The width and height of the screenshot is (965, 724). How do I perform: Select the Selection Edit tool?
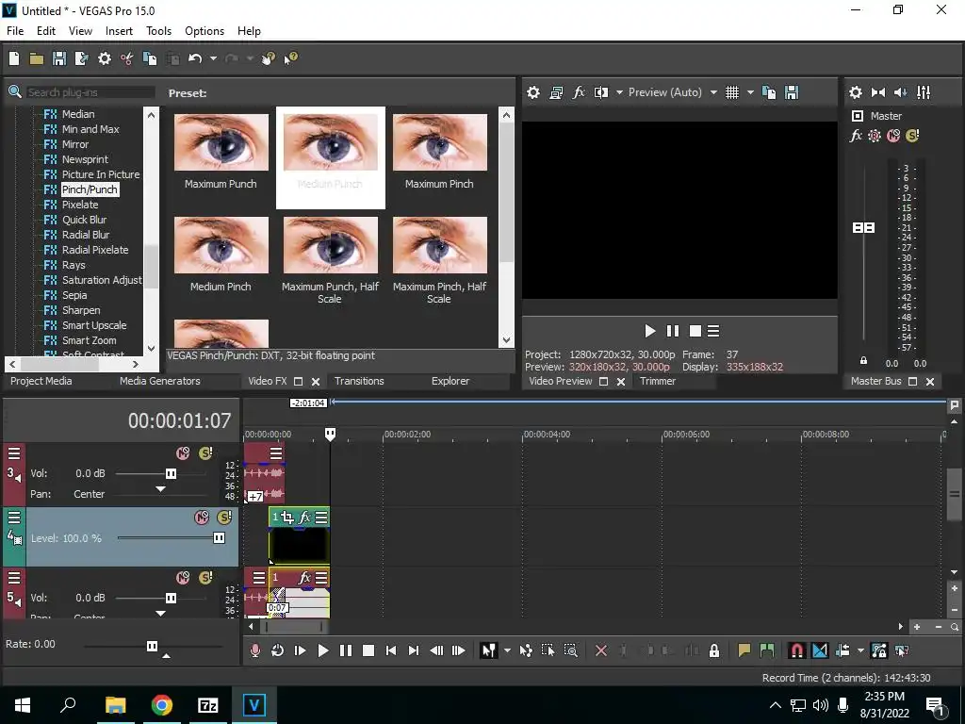click(x=548, y=650)
